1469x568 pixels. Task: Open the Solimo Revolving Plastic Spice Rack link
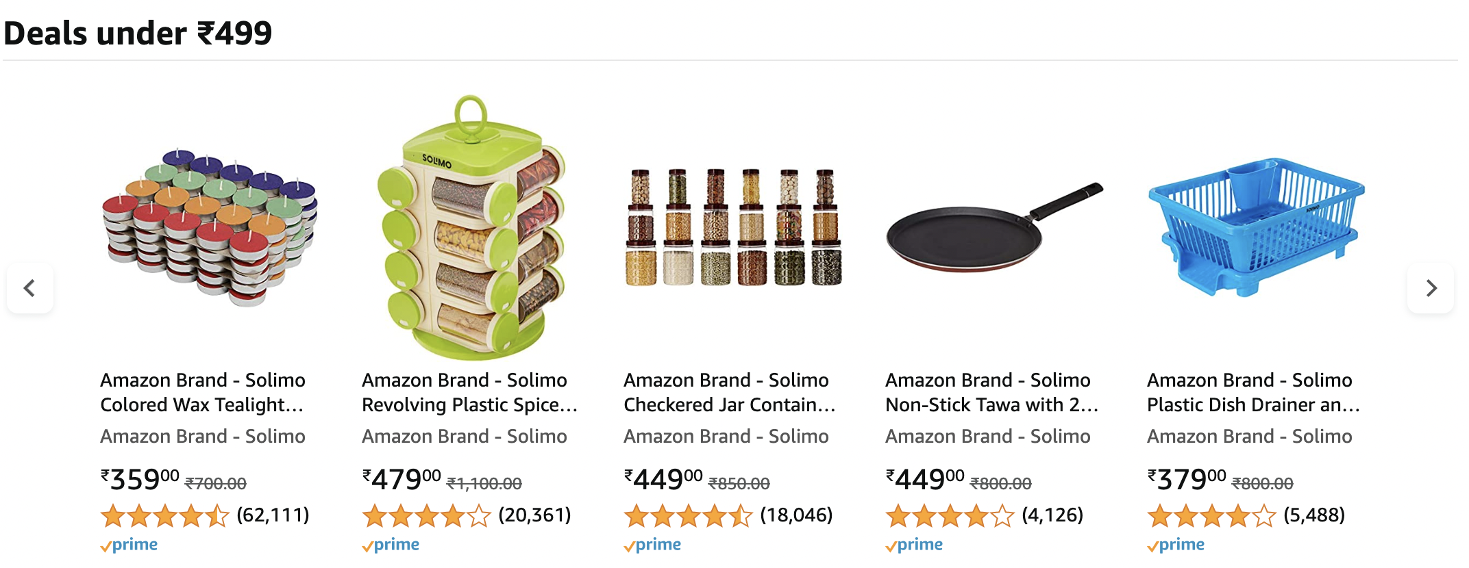pos(465,391)
